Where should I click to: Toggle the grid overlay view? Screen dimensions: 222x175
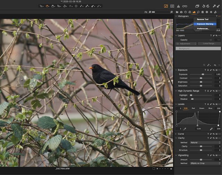[172, 6]
